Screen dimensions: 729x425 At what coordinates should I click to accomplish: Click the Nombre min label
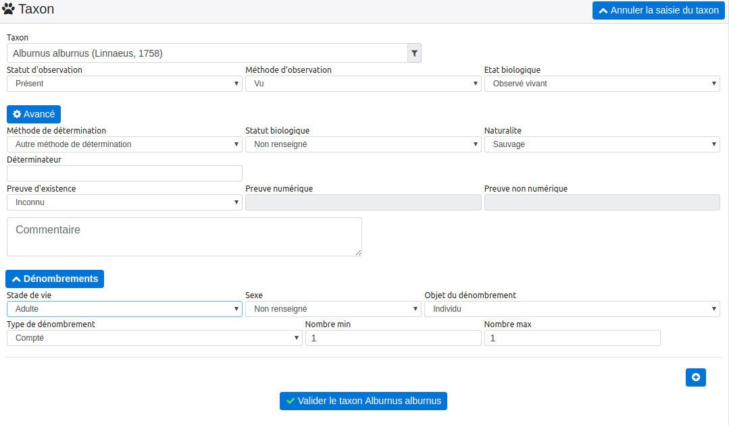coord(328,324)
